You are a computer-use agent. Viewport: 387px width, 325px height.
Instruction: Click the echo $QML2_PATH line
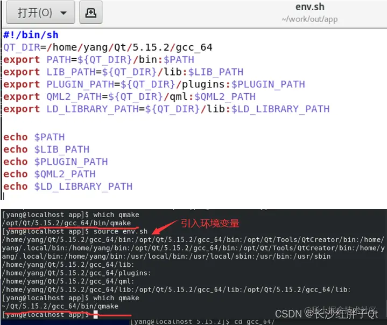click(50, 174)
